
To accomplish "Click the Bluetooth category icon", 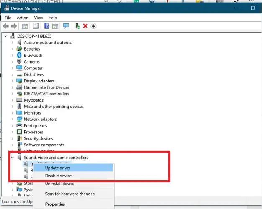I will pyautogui.click(x=19, y=55).
